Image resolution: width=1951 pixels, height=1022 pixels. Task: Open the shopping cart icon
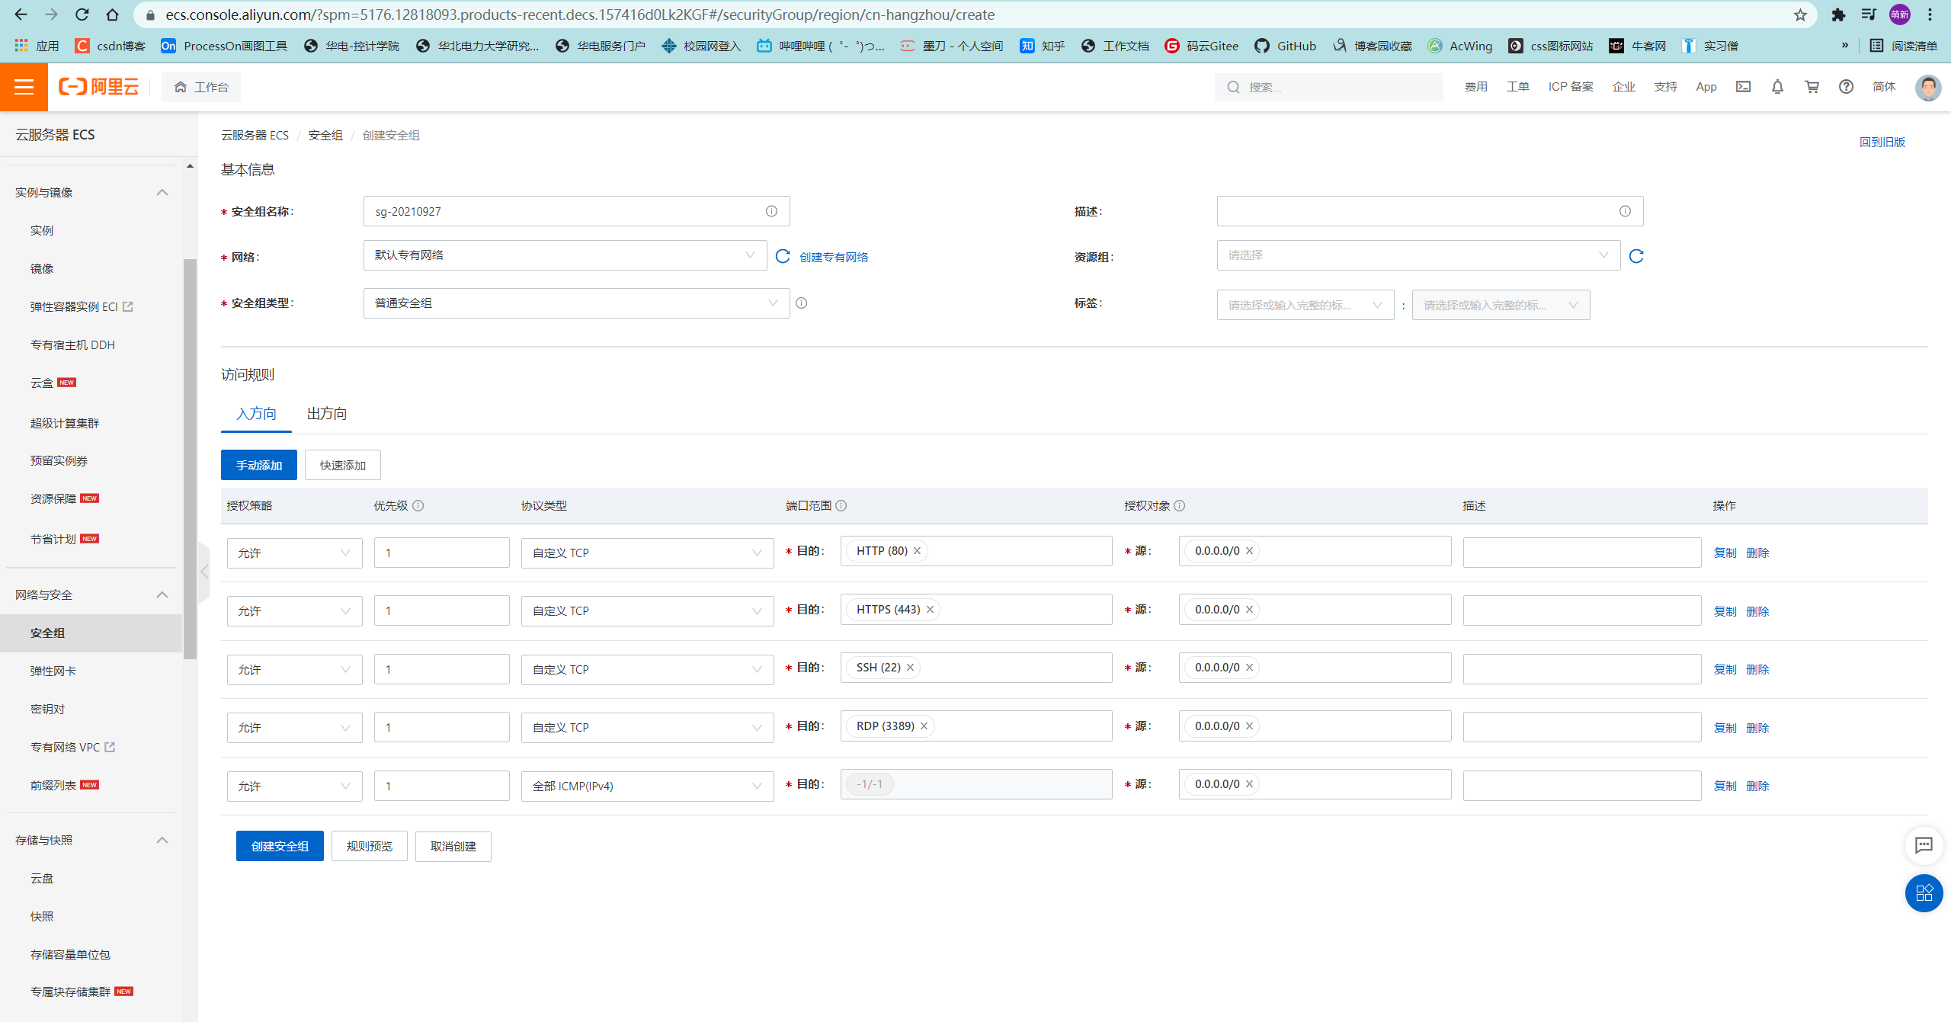(x=1812, y=87)
